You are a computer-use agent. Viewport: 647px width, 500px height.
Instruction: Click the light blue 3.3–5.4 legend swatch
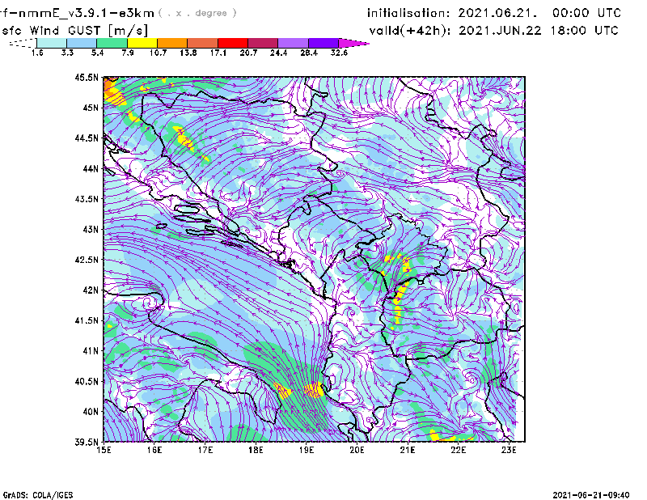[x=82, y=43]
